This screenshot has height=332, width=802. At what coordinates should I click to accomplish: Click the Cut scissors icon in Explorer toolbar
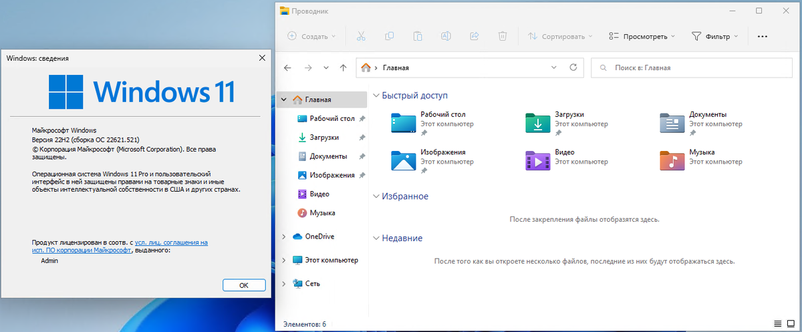pos(361,36)
